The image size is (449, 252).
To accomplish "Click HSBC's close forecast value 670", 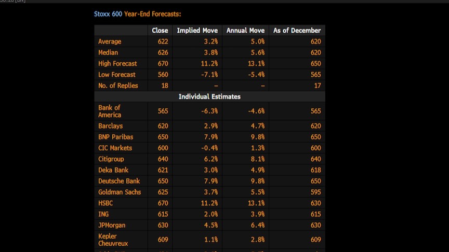I will [162, 203].
